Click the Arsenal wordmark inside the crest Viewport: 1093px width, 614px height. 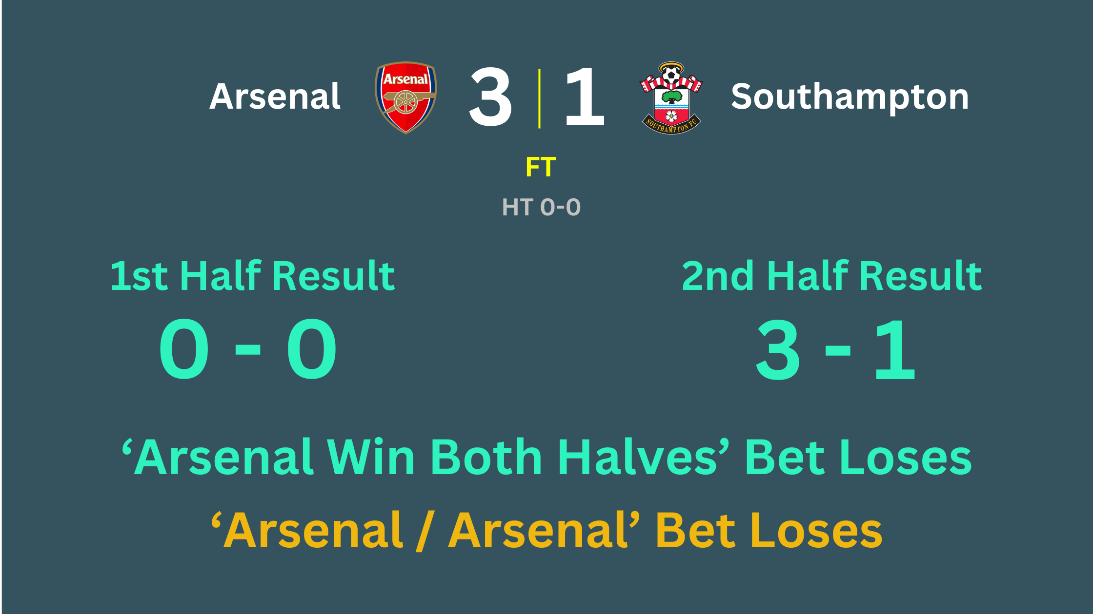tap(405, 79)
